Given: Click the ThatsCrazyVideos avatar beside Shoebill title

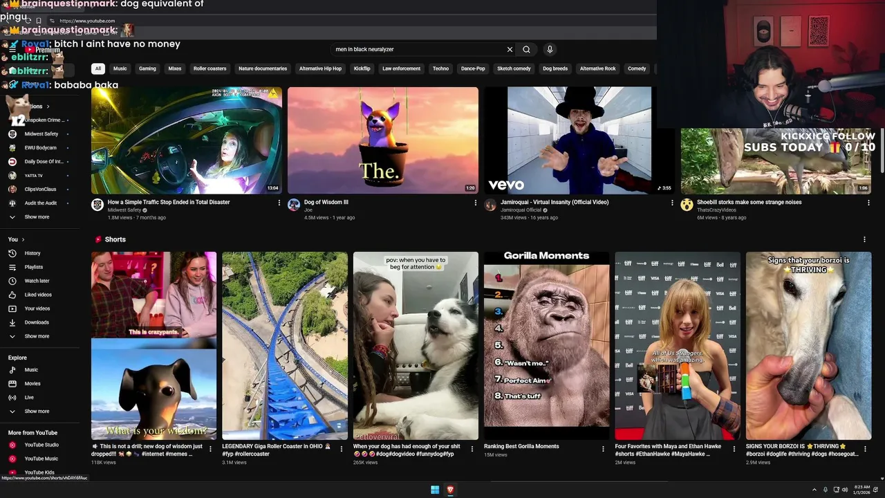Looking at the screenshot, I should click(687, 205).
